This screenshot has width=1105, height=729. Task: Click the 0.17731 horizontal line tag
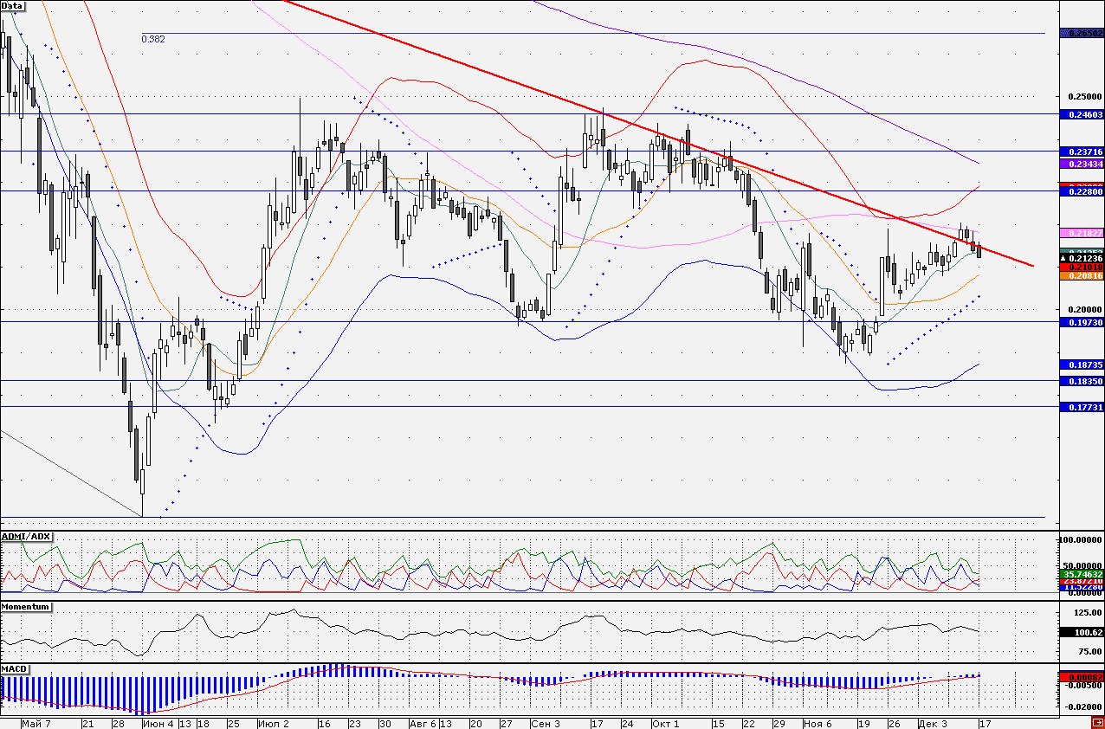coord(1081,407)
